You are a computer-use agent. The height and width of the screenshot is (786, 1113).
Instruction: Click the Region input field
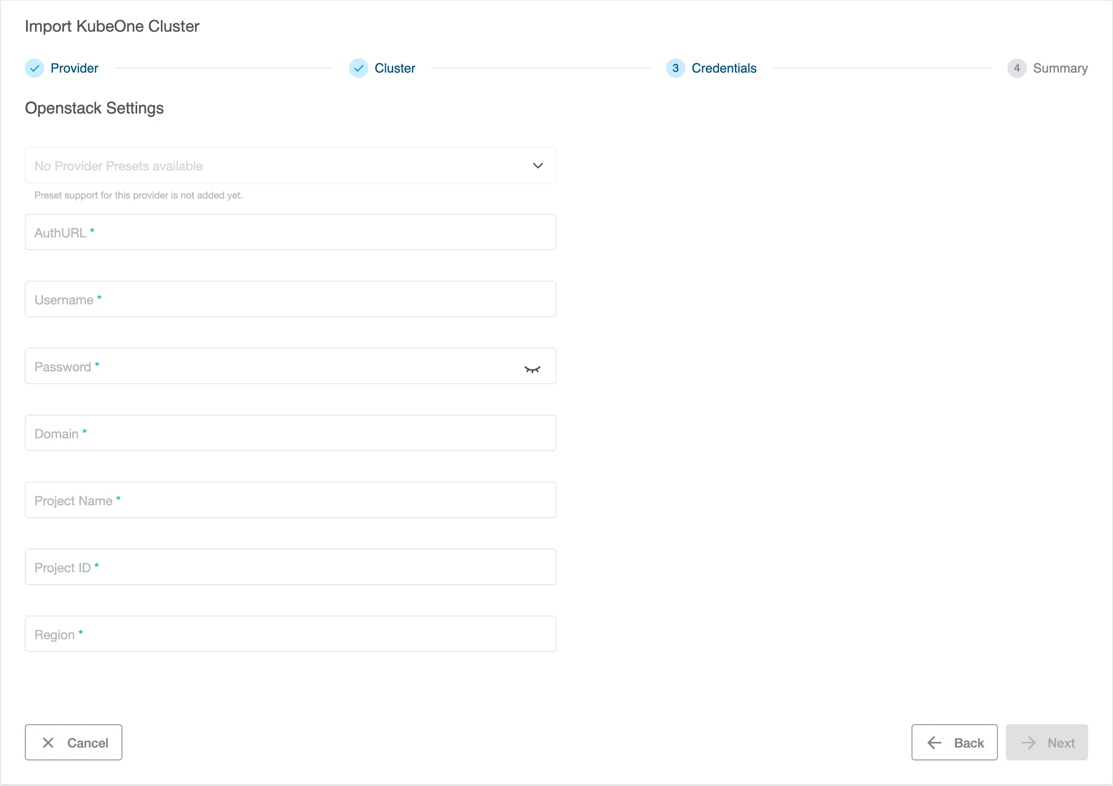click(x=290, y=634)
